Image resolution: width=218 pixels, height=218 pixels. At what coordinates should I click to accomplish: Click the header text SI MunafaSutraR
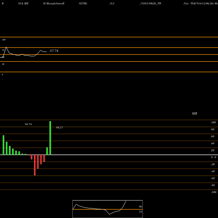coord(54,3)
